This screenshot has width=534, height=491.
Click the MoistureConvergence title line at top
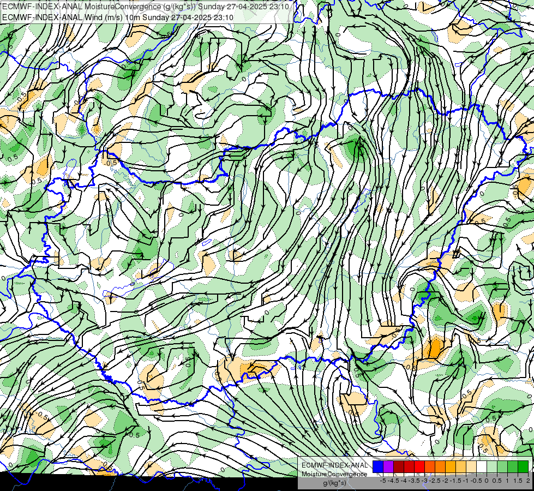[146, 7]
